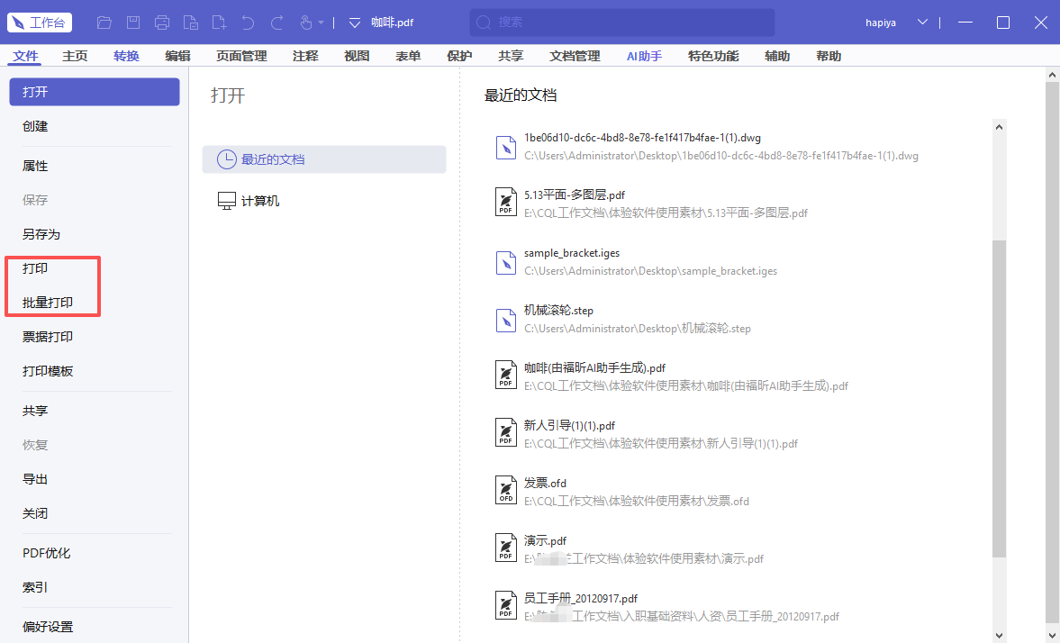Switch to the 编辑 tab

click(177, 56)
